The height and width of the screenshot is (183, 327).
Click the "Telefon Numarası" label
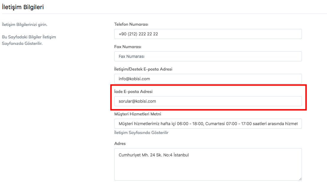[131, 24]
